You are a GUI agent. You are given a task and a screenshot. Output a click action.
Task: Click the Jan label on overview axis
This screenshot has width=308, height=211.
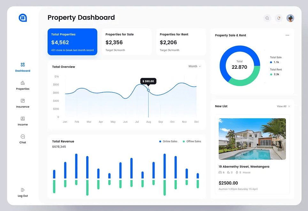65,122
